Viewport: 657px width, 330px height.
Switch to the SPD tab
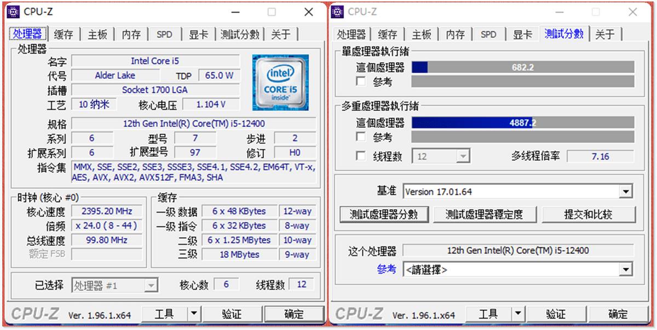[x=165, y=34]
